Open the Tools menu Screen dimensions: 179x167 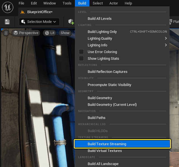(x=67, y=3)
